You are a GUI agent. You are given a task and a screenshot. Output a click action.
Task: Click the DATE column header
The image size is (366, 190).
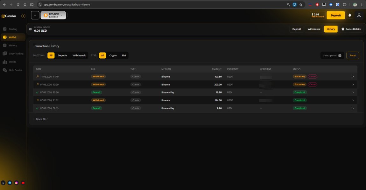[39, 69]
